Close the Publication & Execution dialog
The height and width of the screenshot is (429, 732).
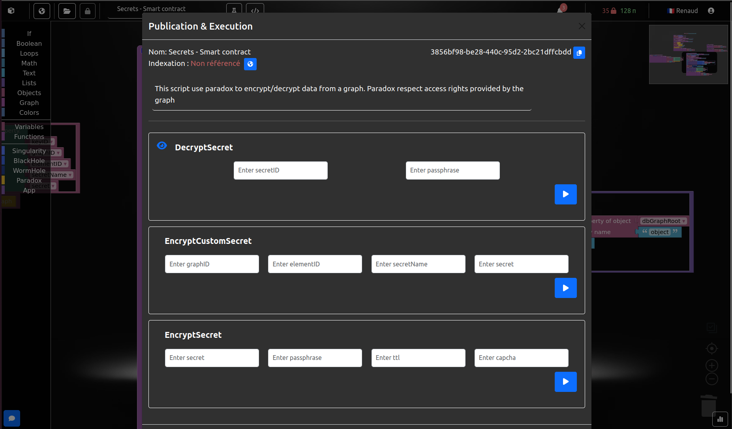tap(582, 26)
